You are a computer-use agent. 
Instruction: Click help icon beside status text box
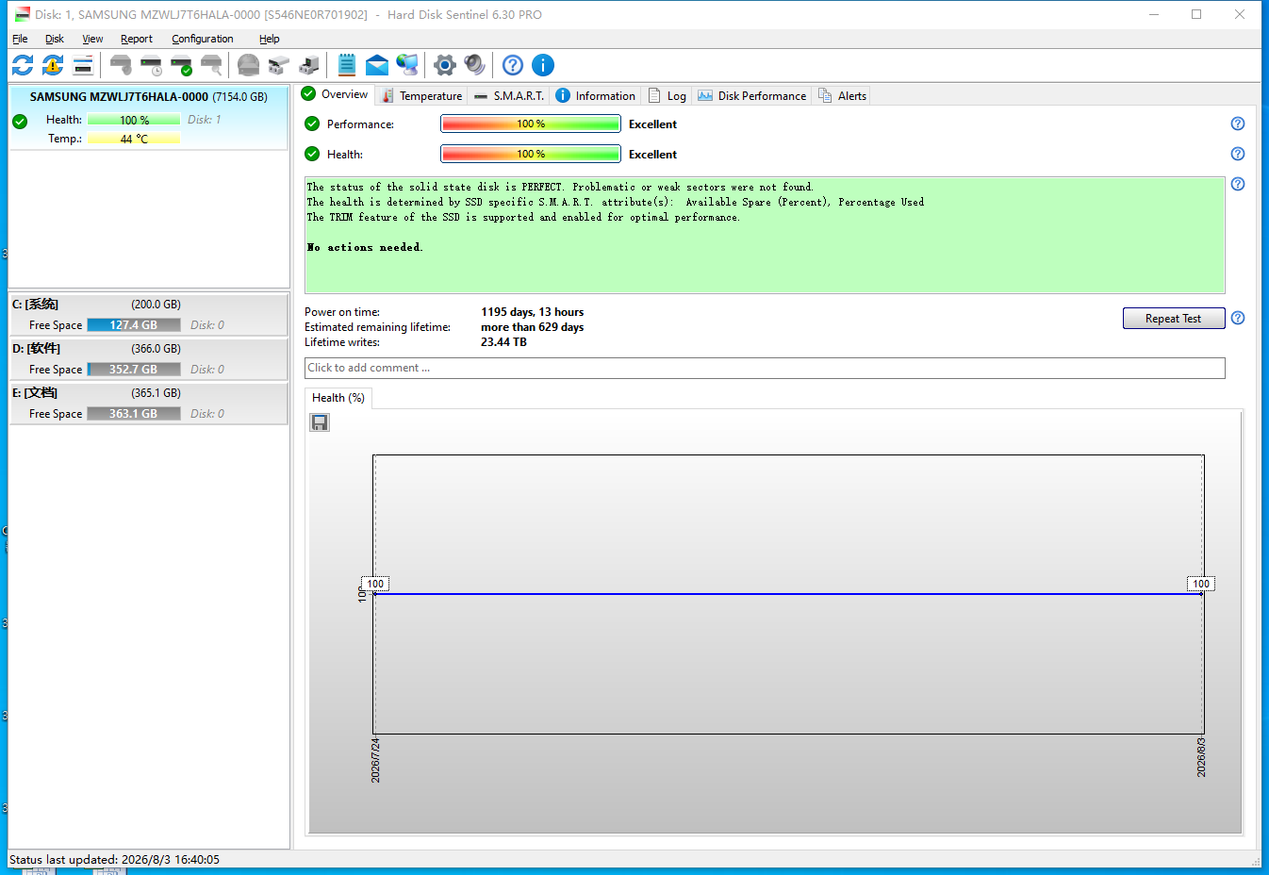coord(1238,184)
